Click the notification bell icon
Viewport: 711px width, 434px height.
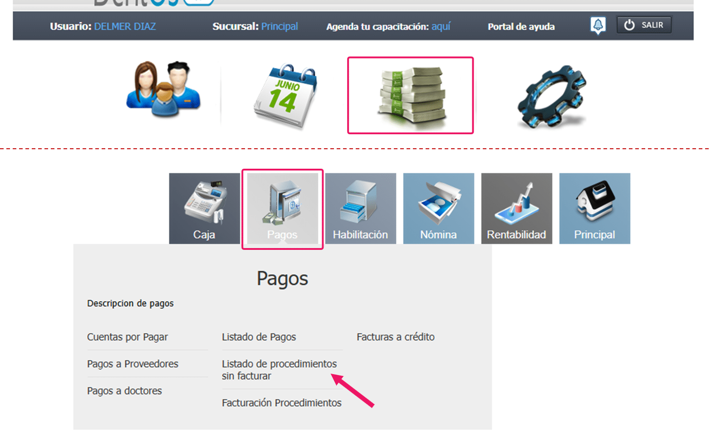click(x=598, y=25)
